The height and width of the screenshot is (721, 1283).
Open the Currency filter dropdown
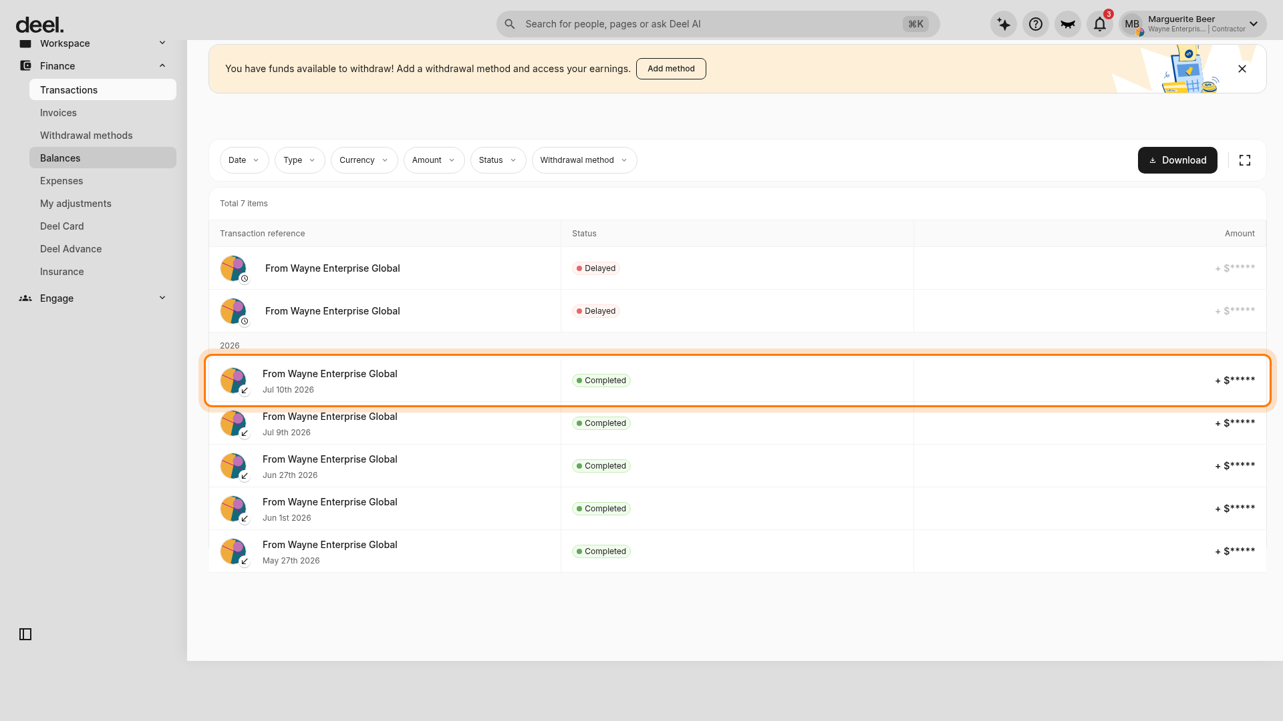click(364, 160)
